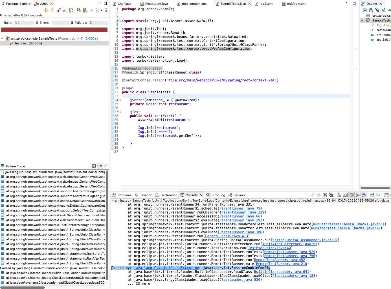Toggle stack trace filter in Failure Trace
This screenshot has height=289, width=391.
100,166
